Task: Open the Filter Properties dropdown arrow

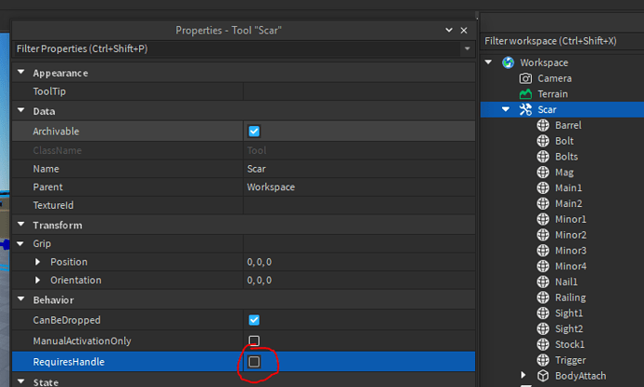Action: (x=467, y=48)
